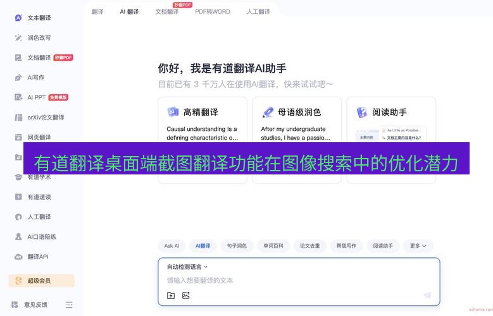493x316 pixels.
Task: Choose the 论文去重 chip
Action: (x=309, y=246)
